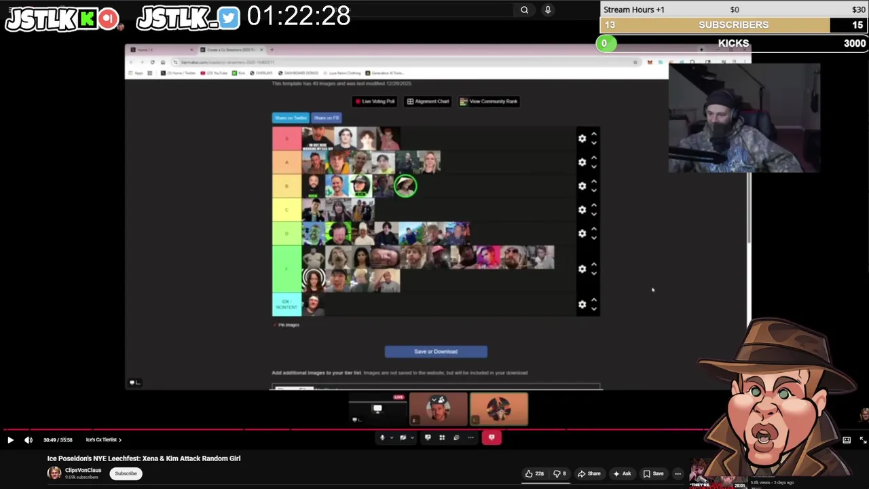The height and width of the screenshot is (489, 869).
Task: Click Share on Twitter button
Action: tap(291, 118)
